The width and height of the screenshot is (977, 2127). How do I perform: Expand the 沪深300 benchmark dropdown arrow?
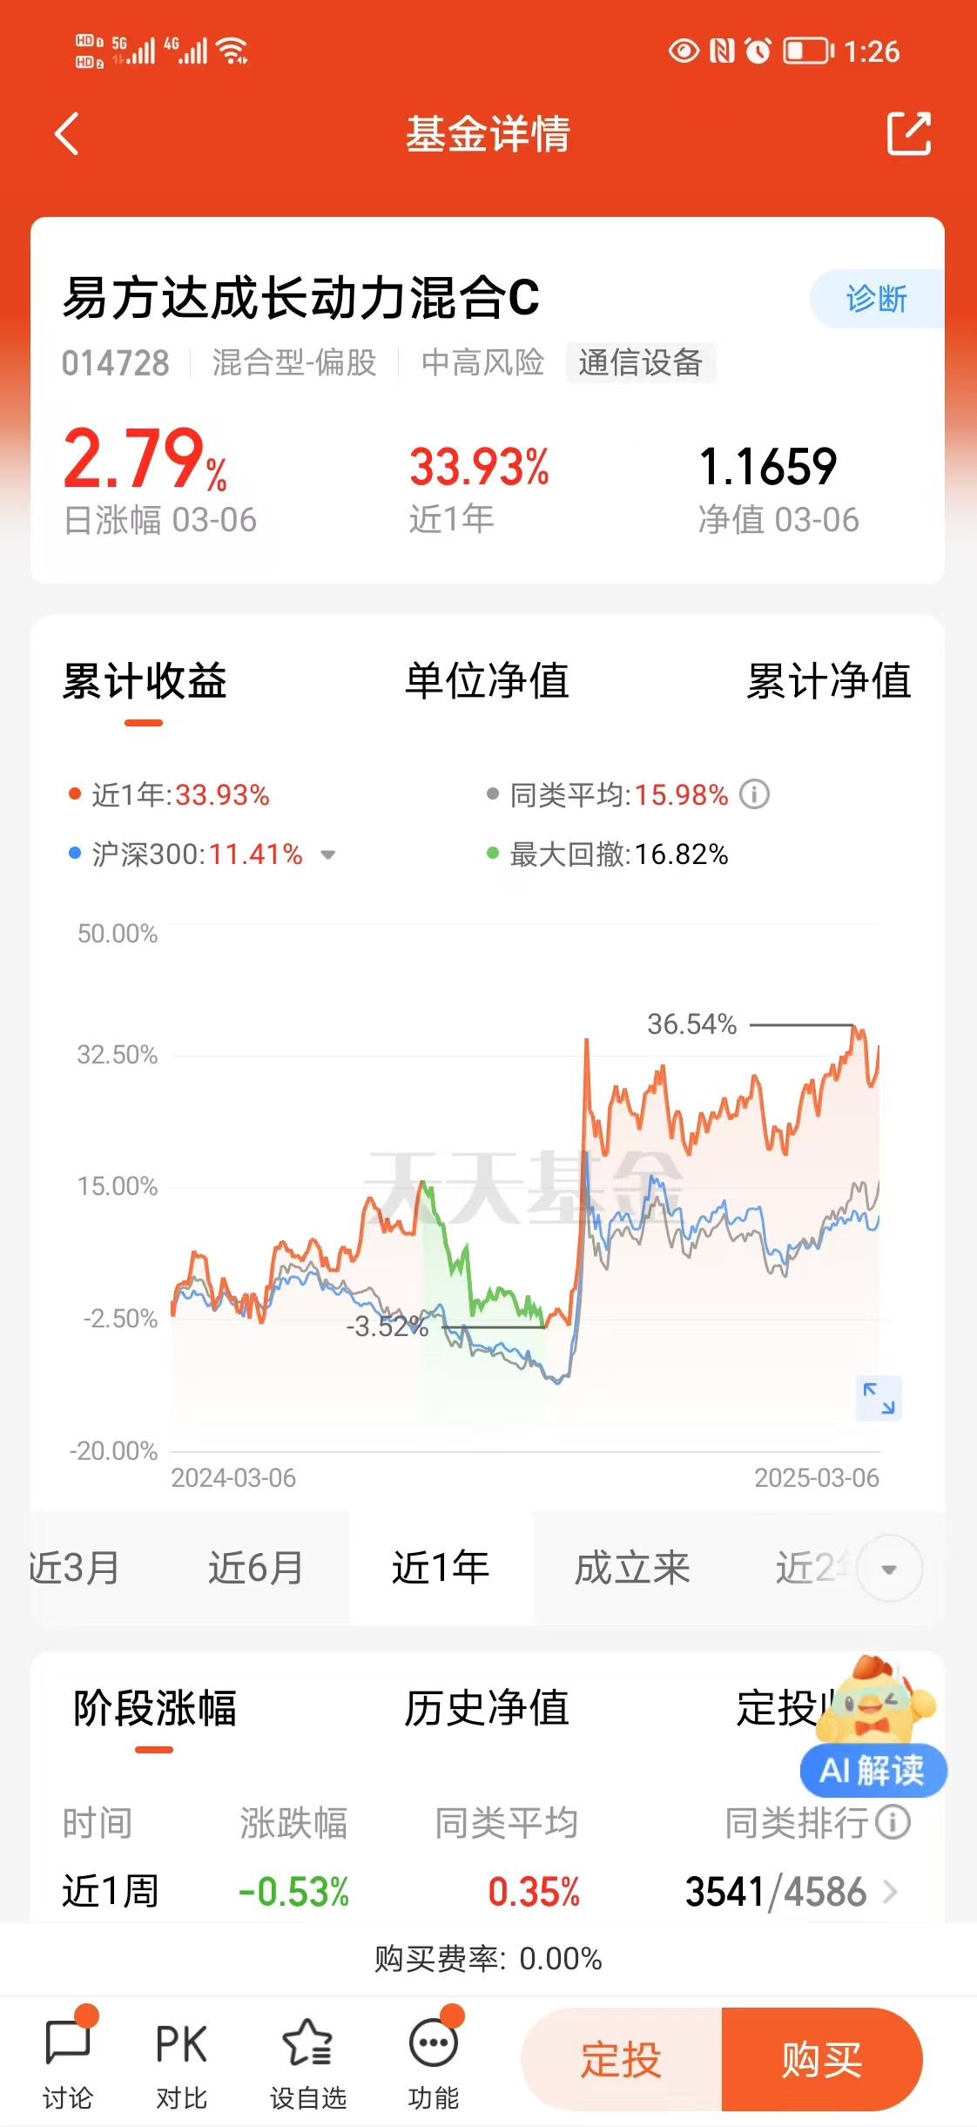click(328, 854)
